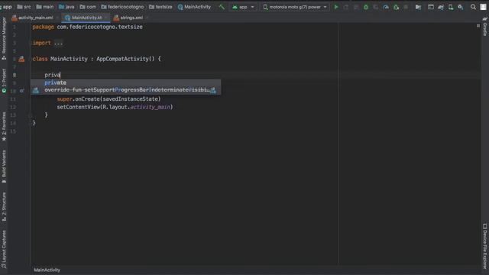Click 'super' keyword in onCreate body
The height and width of the screenshot is (275, 489).
click(64, 99)
